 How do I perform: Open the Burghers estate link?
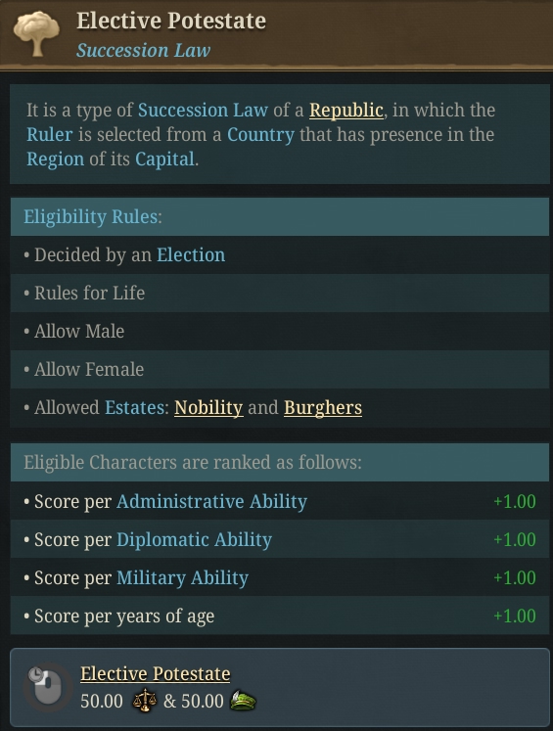tap(323, 408)
